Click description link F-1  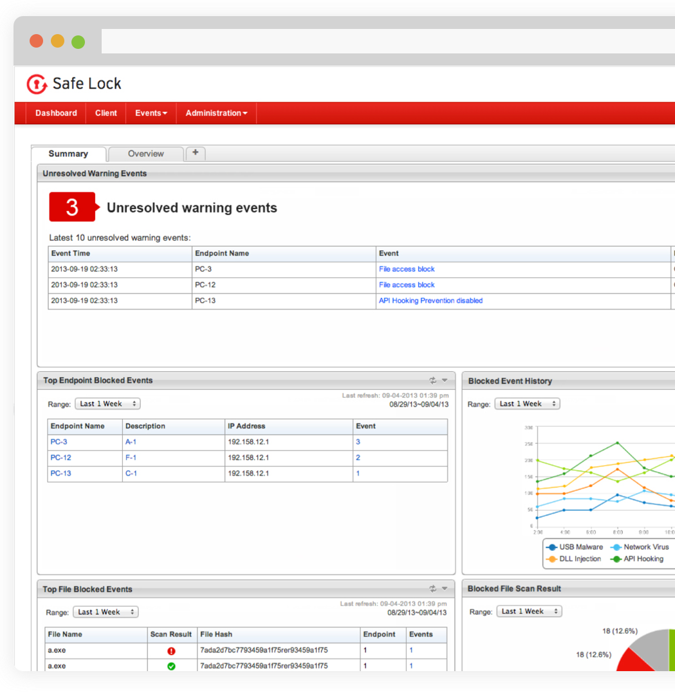tap(131, 458)
